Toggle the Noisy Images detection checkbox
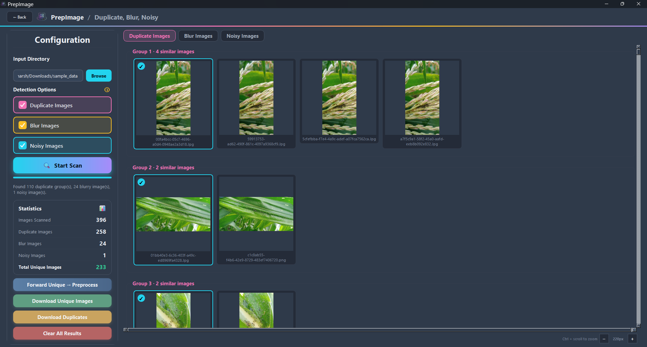 point(23,145)
